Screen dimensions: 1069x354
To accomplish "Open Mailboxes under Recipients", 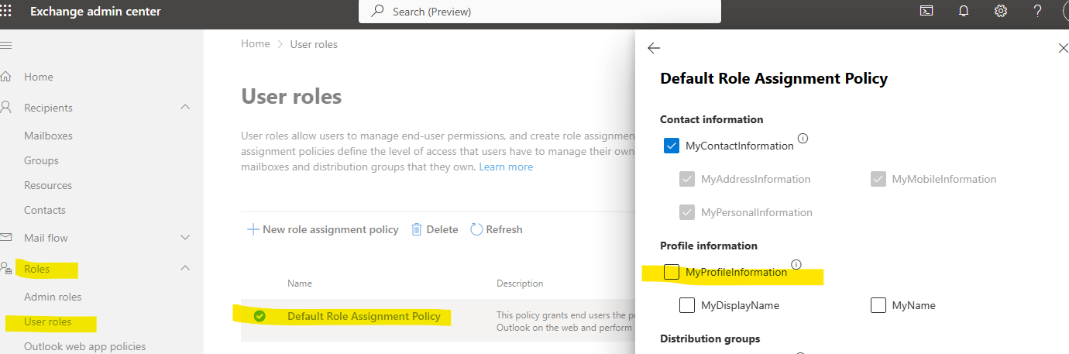I will (x=48, y=136).
